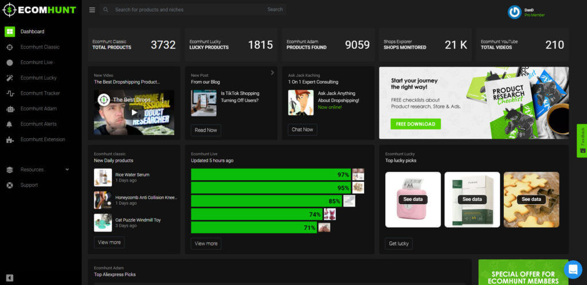Open Is TikTok Shopping Turning Off Users post
The image size is (587, 285).
coord(240,96)
